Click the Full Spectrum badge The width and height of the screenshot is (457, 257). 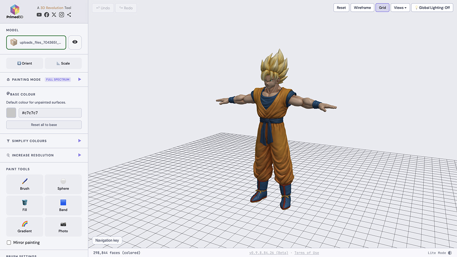point(58,80)
